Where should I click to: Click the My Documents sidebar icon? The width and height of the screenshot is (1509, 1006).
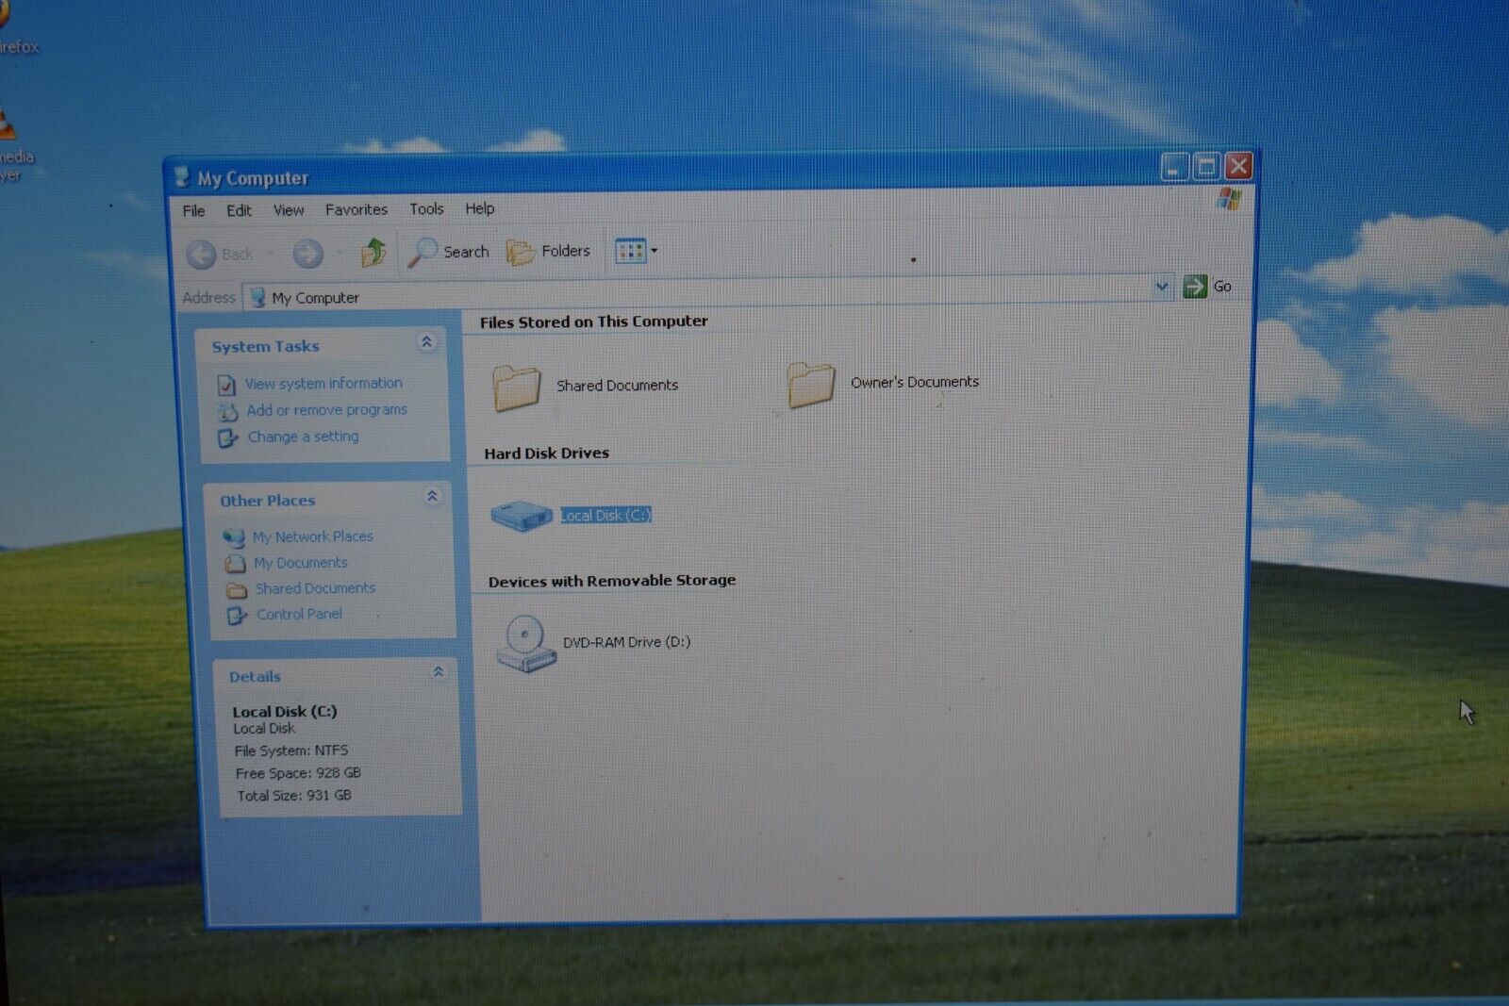235,564
